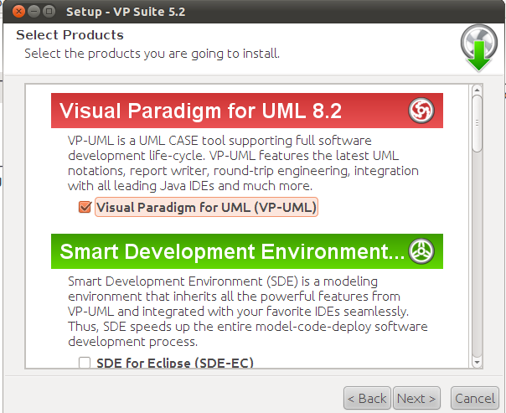Click the Smart Development Environment green banner
This screenshot has height=413, width=506.
[247, 251]
